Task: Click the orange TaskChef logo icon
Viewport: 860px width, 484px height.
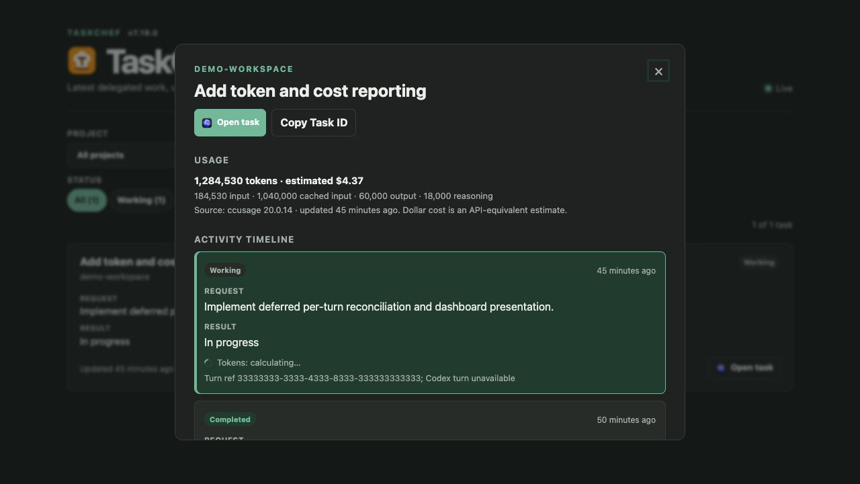Action: click(x=82, y=61)
